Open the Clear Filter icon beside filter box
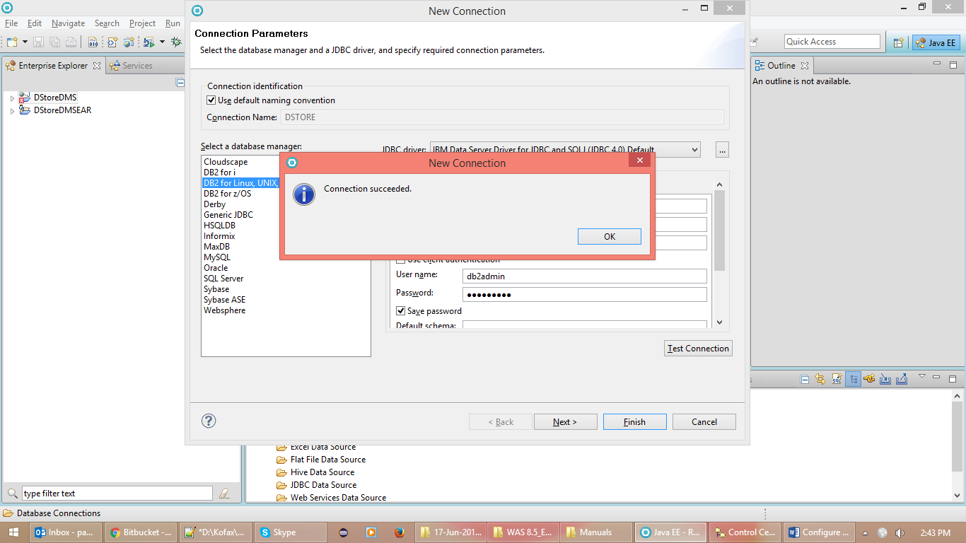The height and width of the screenshot is (543, 966). (x=225, y=493)
